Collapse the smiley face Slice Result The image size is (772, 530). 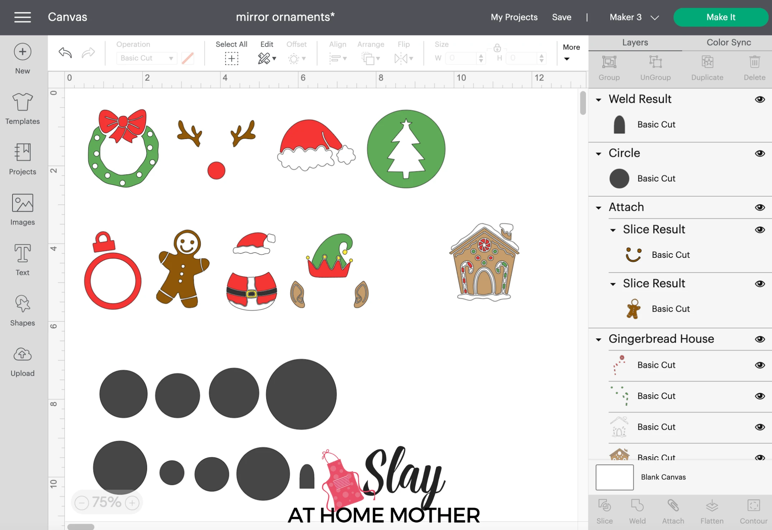point(613,230)
